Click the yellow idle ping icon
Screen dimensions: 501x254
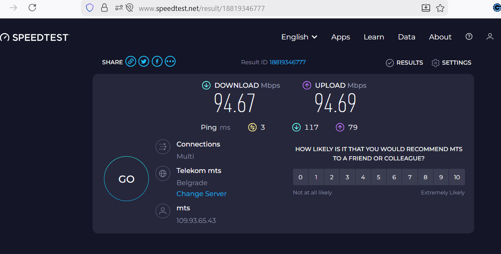tap(252, 128)
